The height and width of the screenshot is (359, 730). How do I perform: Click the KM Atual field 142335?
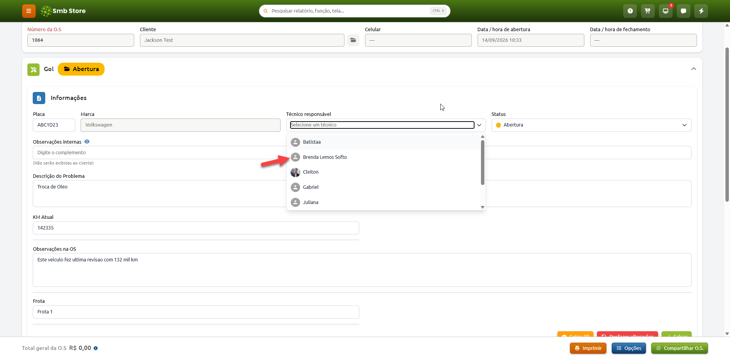[196, 228]
